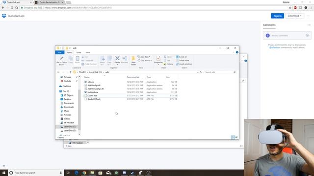The width and height of the screenshot is (314, 176).
Task: Switch to details view icon in status bar
Action: pyautogui.click(x=233, y=137)
